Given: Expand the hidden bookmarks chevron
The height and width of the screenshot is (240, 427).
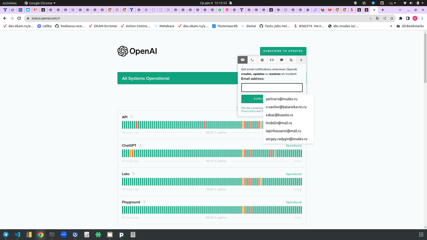Looking at the screenshot, I should 391,26.
